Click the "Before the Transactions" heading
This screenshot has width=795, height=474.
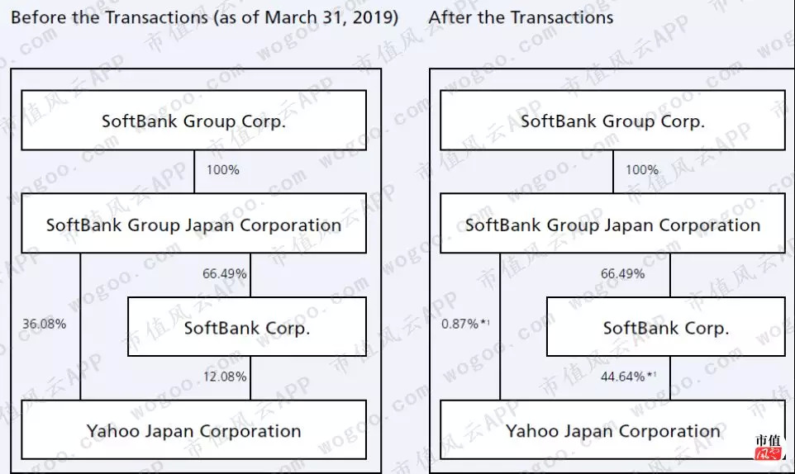tap(204, 17)
